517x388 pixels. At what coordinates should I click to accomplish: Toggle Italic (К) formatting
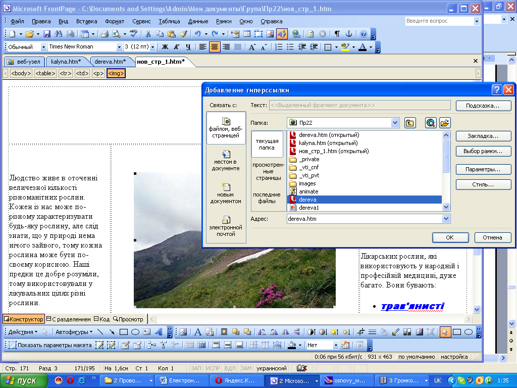click(x=176, y=47)
